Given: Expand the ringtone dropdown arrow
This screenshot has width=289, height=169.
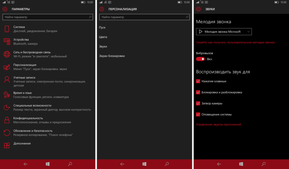Looking at the screenshot, I should tap(249, 32).
